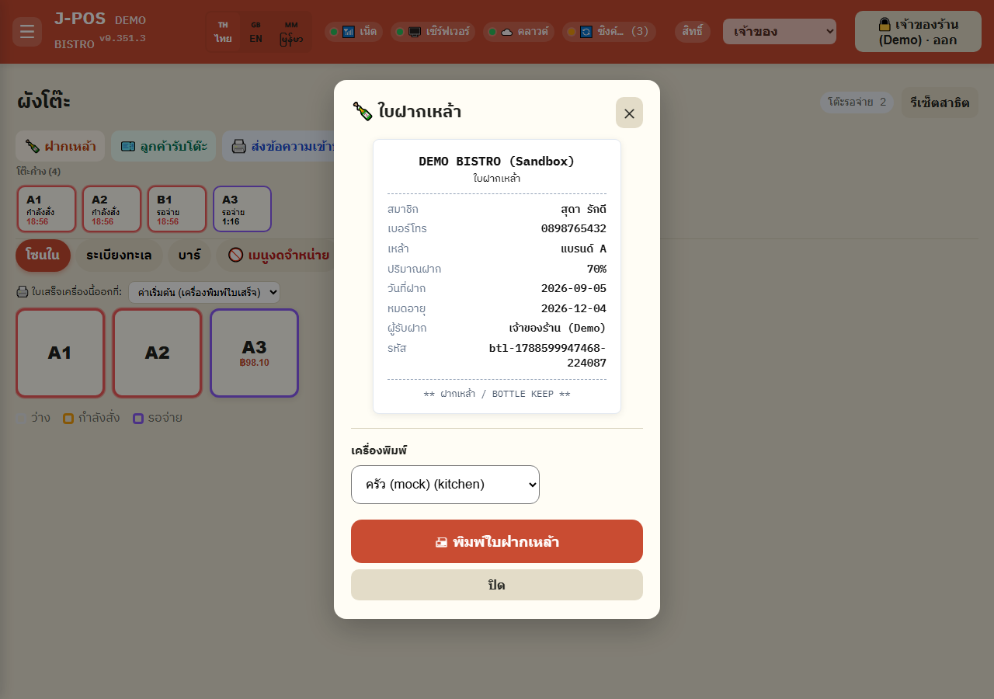Select the โซนใน zone tab
Image resolution: width=994 pixels, height=699 pixels.
tap(43, 255)
